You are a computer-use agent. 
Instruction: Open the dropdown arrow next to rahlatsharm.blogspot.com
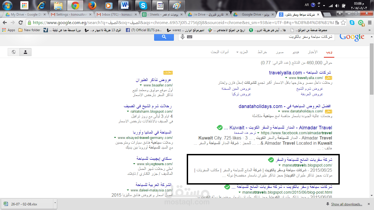click(128, 112)
